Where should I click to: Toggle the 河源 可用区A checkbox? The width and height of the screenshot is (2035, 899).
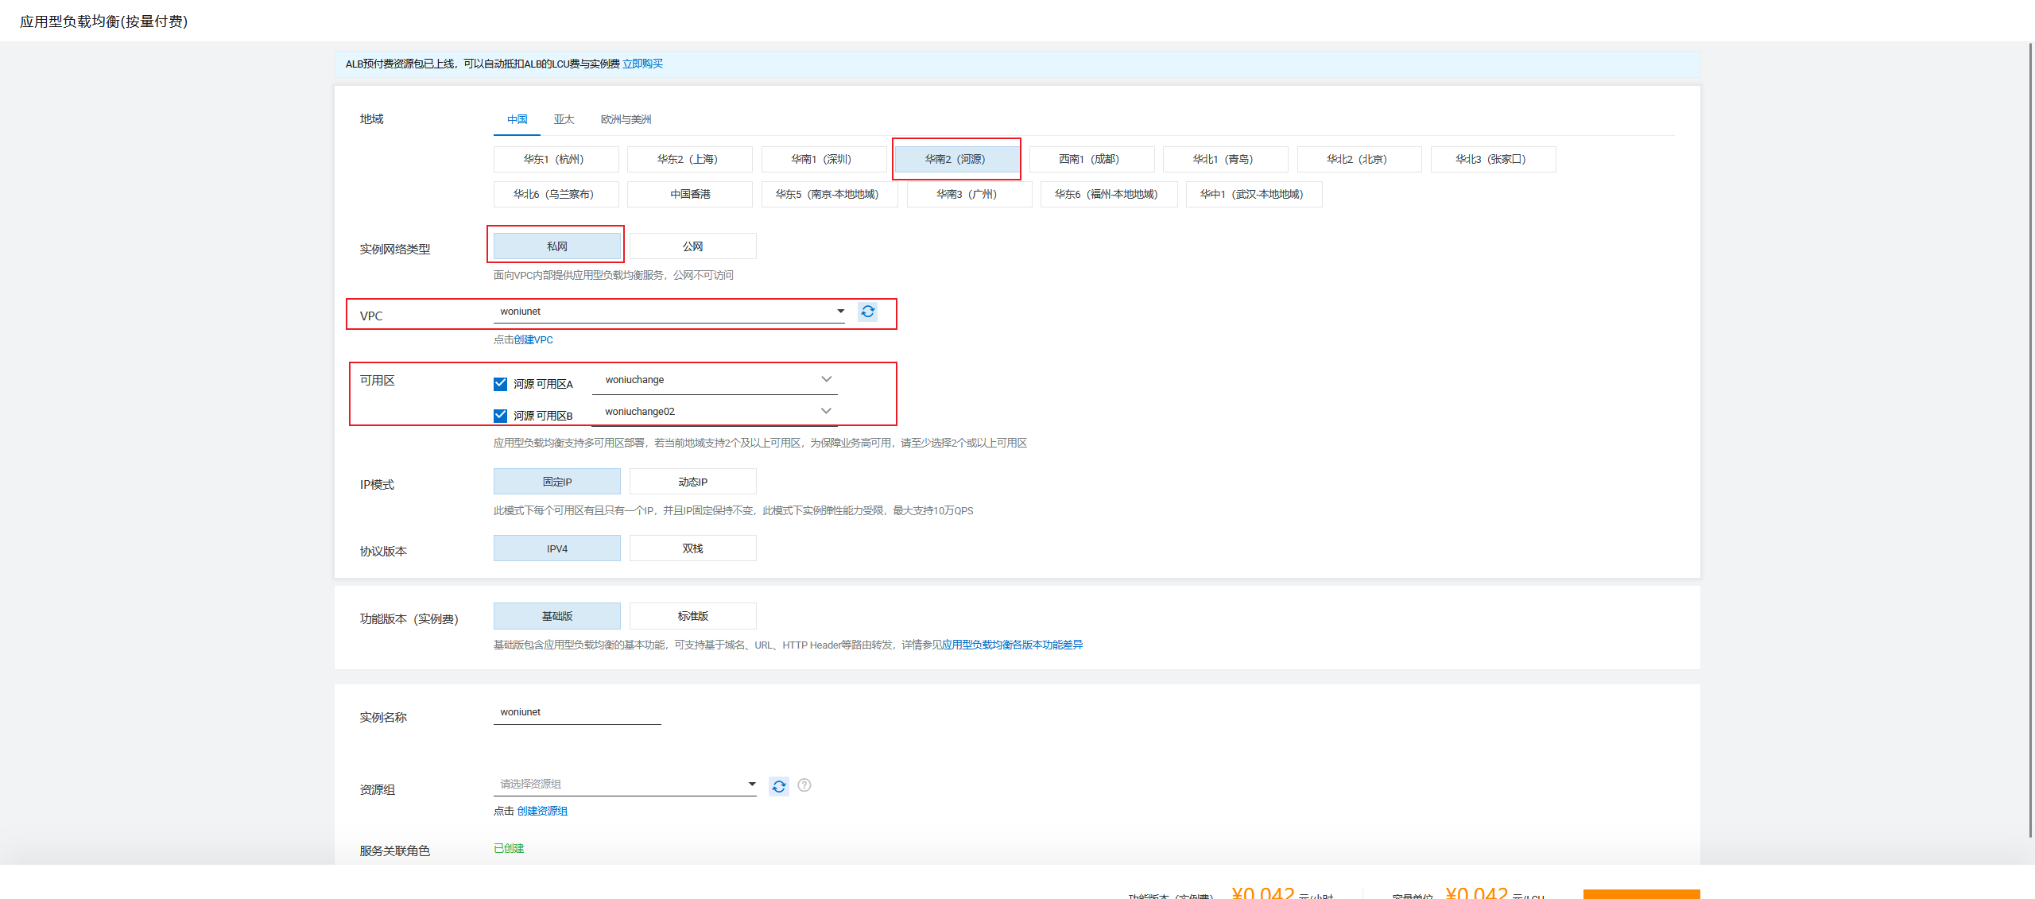tap(500, 384)
